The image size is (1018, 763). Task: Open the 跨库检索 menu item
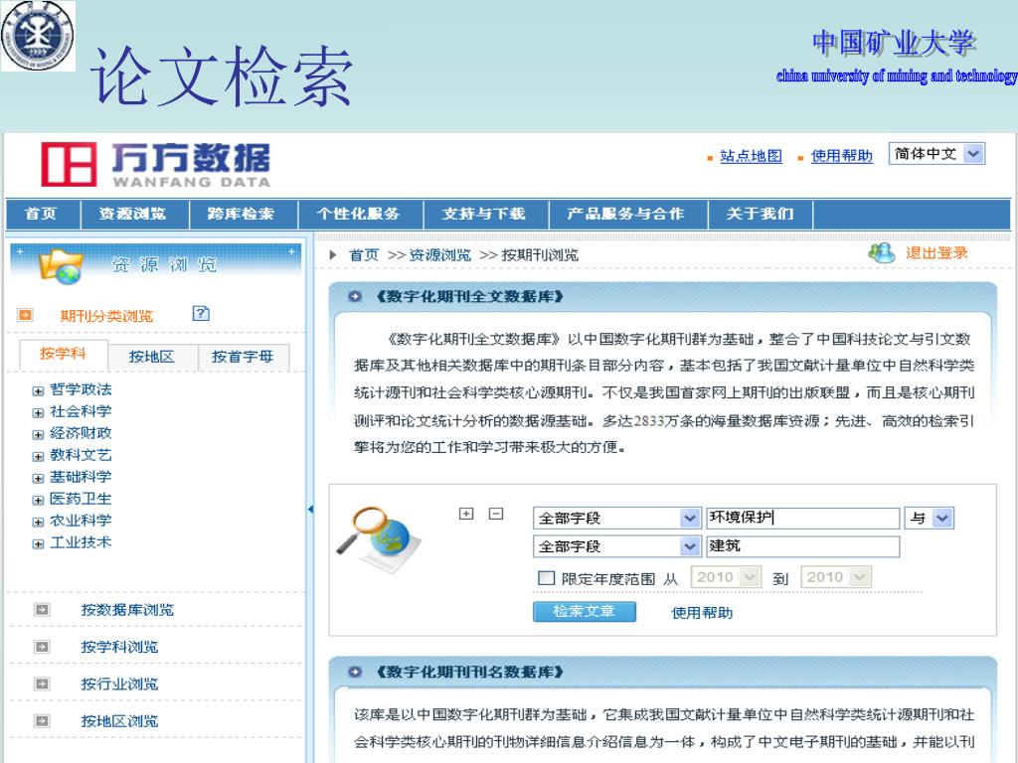pyautogui.click(x=242, y=215)
